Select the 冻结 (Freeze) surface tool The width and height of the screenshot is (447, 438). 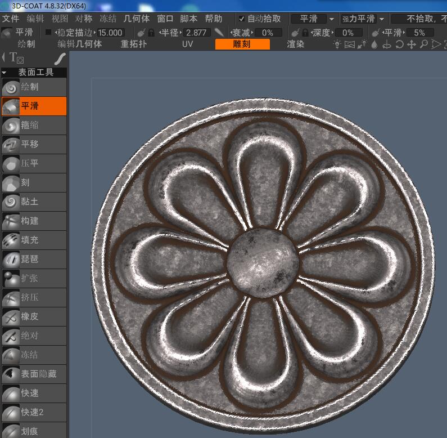tap(34, 355)
